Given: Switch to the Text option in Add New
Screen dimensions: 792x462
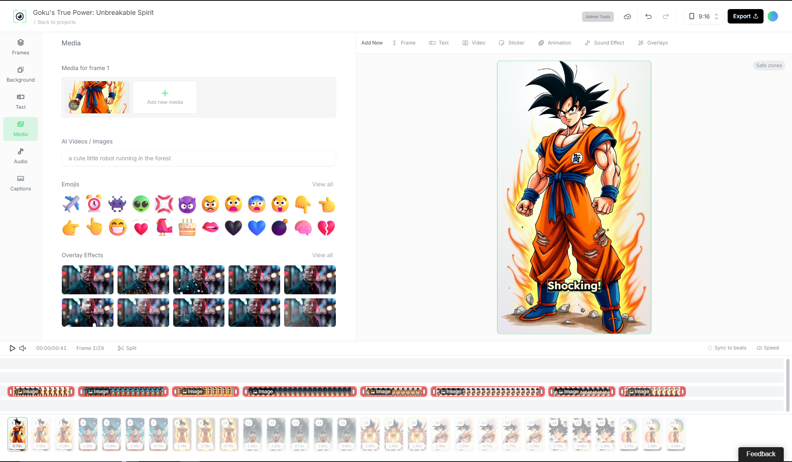Looking at the screenshot, I should 439,43.
